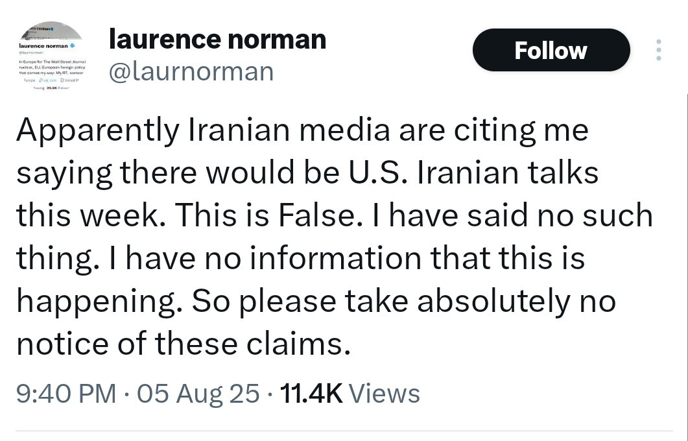Open the laurence norman display name link

click(217, 40)
